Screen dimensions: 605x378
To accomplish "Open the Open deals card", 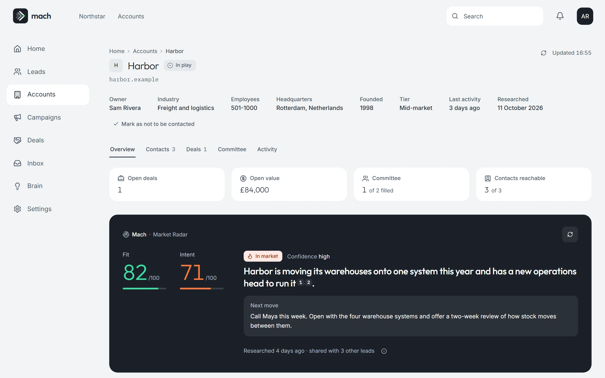I will [167, 184].
